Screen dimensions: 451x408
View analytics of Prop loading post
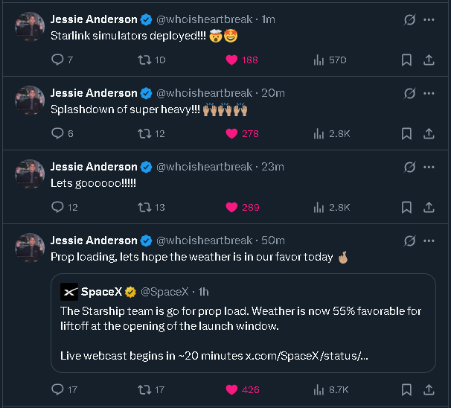(319, 389)
